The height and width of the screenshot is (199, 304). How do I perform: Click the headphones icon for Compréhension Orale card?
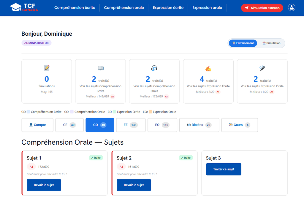(154, 68)
